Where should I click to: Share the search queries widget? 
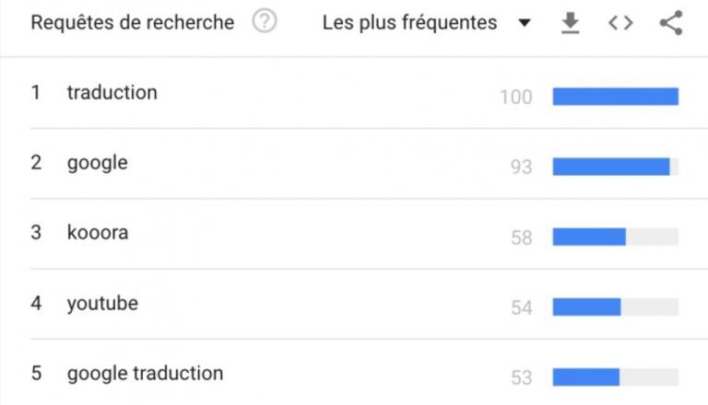pyautogui.click(x=671, y=24)
